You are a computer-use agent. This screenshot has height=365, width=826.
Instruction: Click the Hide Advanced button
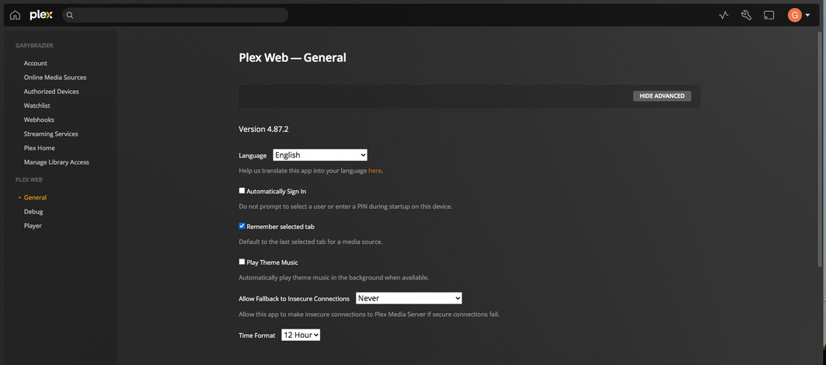(x=662, y=96)
